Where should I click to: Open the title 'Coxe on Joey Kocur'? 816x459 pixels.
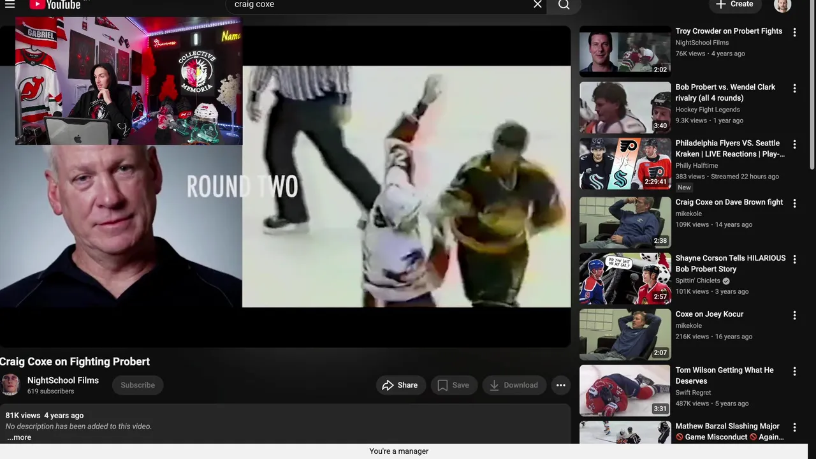710,314
